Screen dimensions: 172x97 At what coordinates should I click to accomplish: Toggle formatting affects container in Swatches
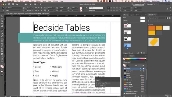tap(128, 65)
